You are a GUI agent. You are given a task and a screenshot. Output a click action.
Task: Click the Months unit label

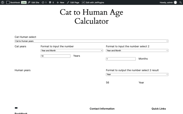(143, 59)
